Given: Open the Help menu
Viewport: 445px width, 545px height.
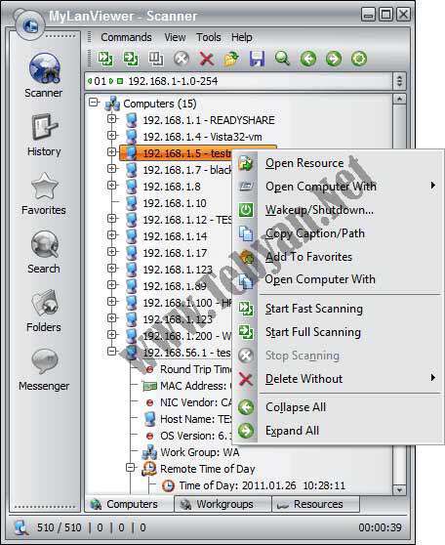Looking at the screenshot, I should click(242, 37).
